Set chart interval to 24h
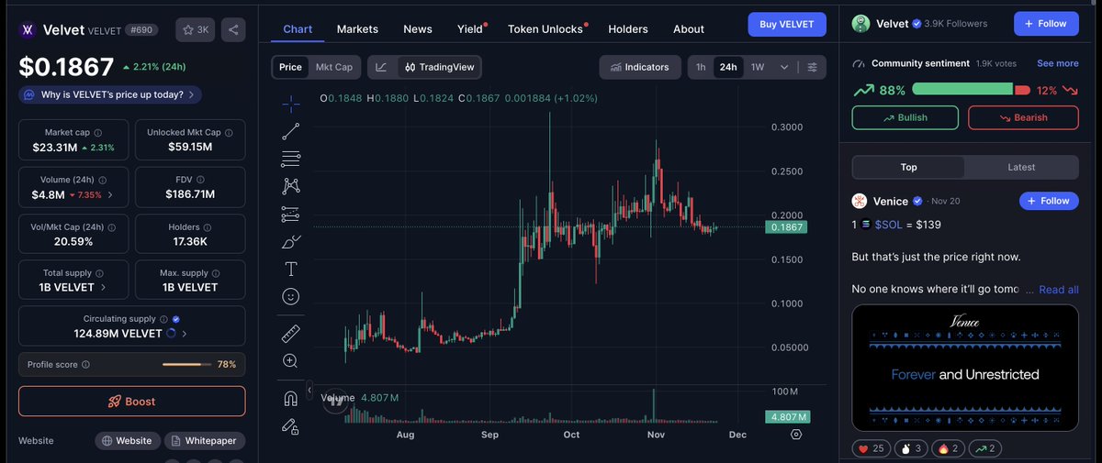The width and height of the screenshot is (1102, 463). pos(728,67)
